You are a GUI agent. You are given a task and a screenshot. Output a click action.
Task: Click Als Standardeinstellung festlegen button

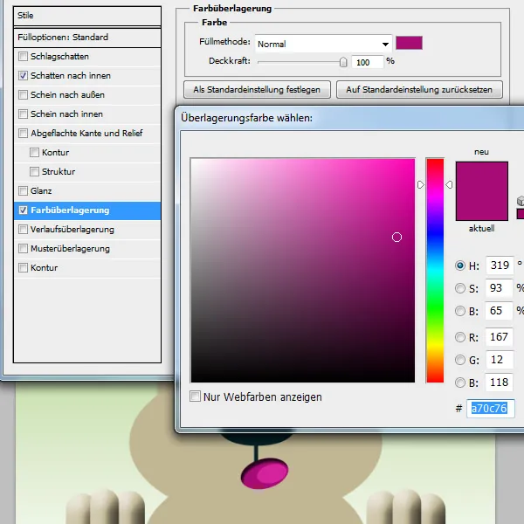257,90
